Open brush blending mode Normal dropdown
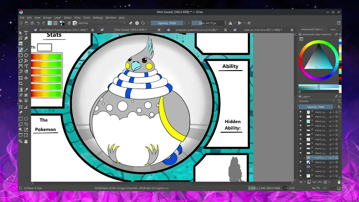The height and width of the screenshot is (202, 359). [102, 23]
